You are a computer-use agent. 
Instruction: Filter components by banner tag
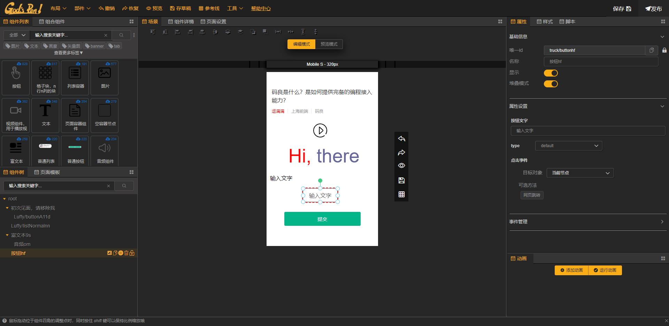click(94, 46)
